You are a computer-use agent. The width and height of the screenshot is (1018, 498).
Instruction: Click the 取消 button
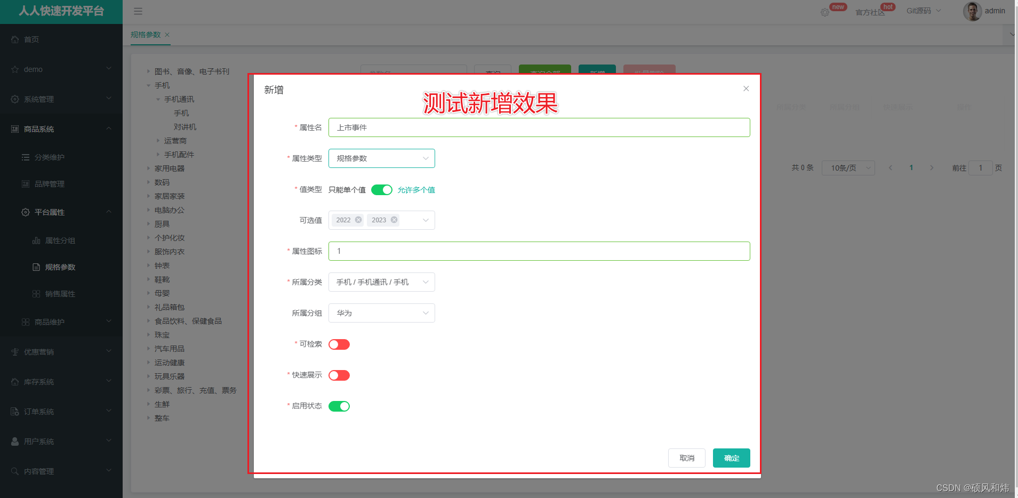687,458
